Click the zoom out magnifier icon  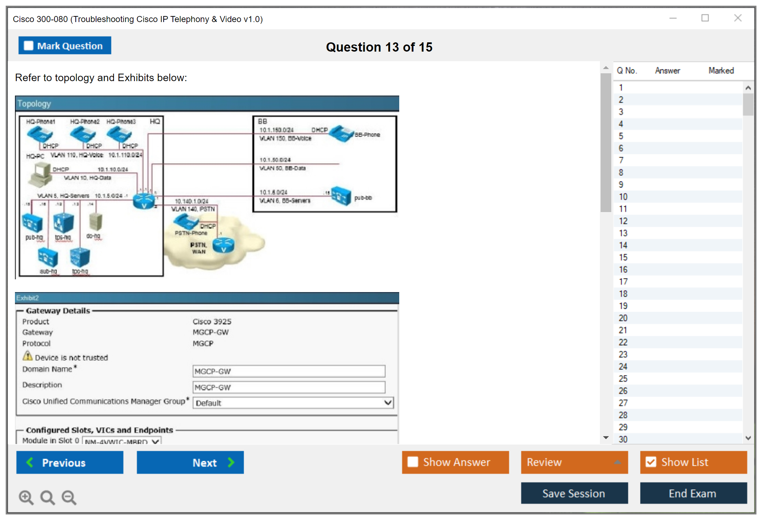click(x=69, y=497)
